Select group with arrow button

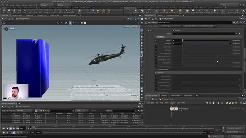click(x=239, y=34)
